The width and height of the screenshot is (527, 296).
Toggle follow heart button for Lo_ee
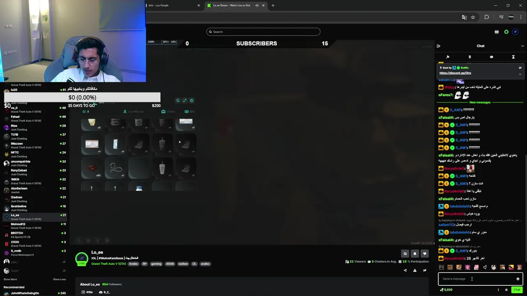click(x=424, y=254)
